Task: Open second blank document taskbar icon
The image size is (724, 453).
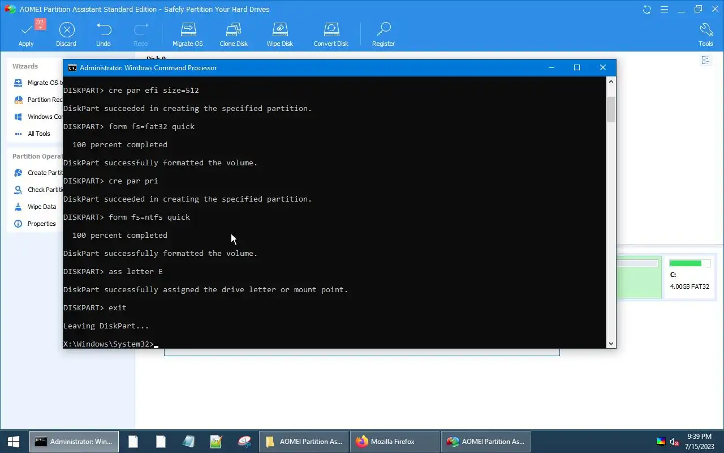Action: coord(161,442)
